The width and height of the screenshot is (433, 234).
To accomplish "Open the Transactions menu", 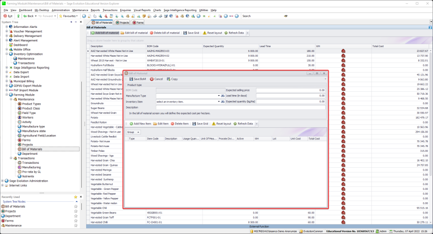I will click(x=110, y=10).
